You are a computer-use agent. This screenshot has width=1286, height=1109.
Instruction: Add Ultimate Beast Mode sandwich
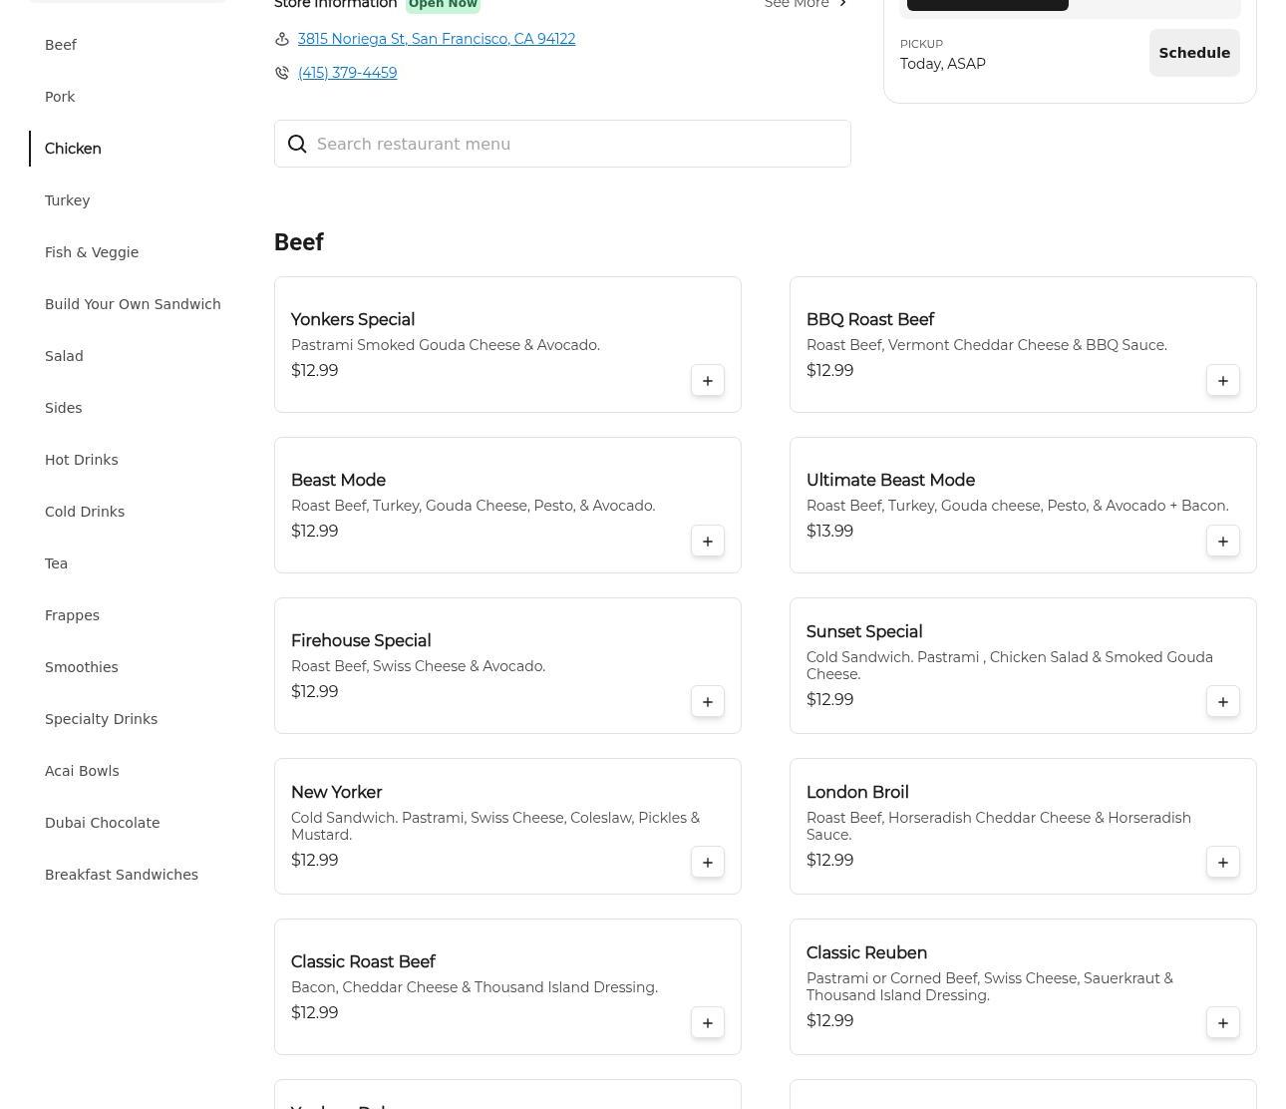click(x=1222, y=542)
